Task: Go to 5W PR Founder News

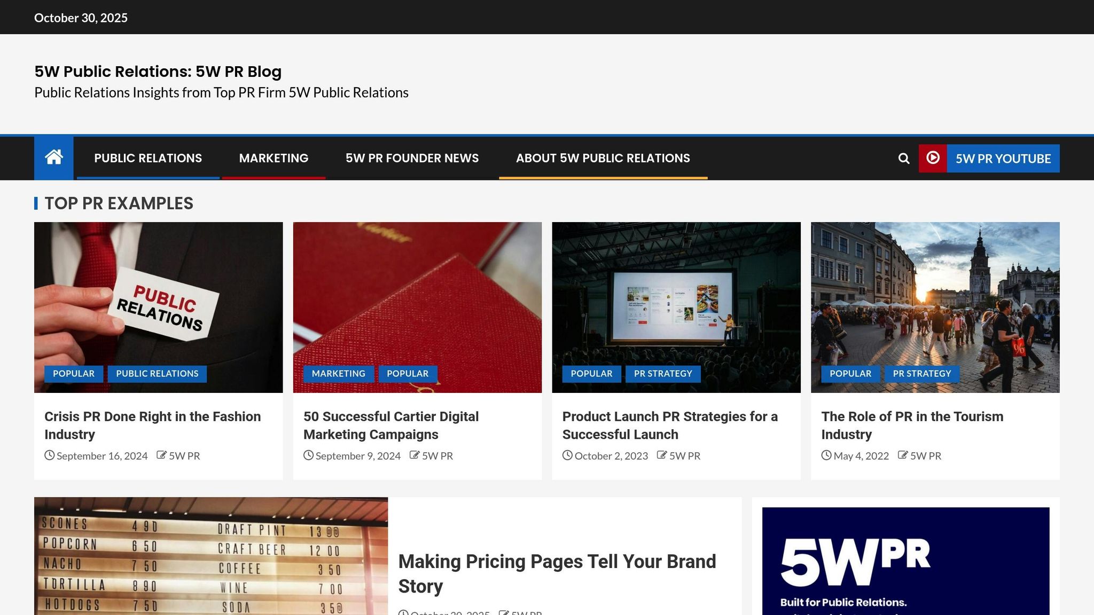Action: click(412, 158)
